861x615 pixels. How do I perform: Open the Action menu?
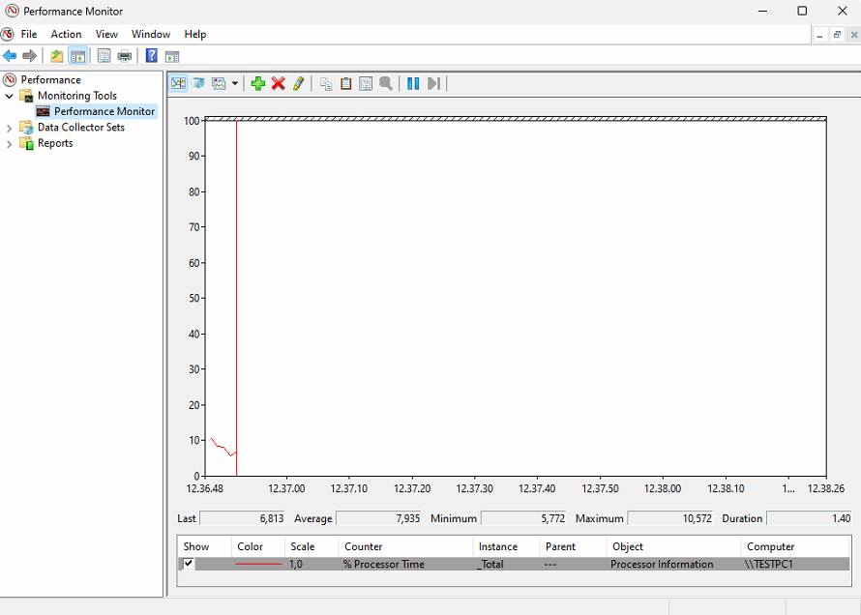pyautogui.click(x=67, y=34)
